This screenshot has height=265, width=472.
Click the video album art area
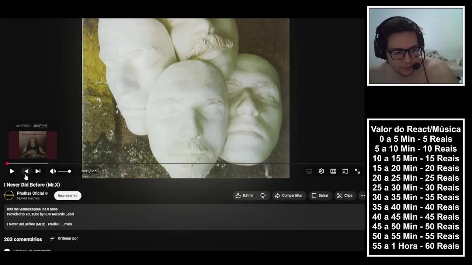click(185, 98)
